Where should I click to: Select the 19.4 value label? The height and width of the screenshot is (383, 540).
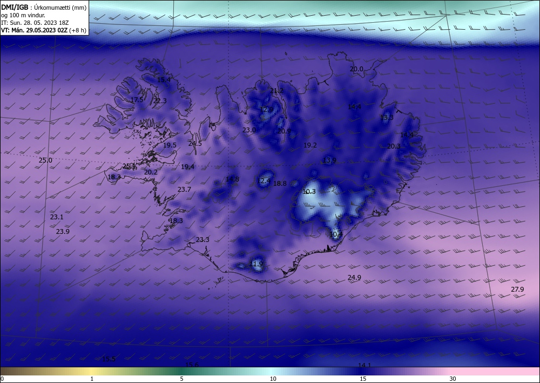188,167
